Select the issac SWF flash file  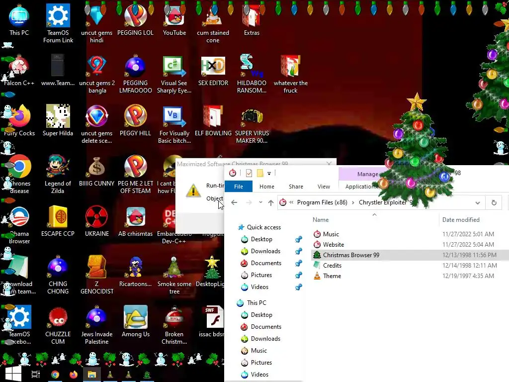(x=212, y=322)
